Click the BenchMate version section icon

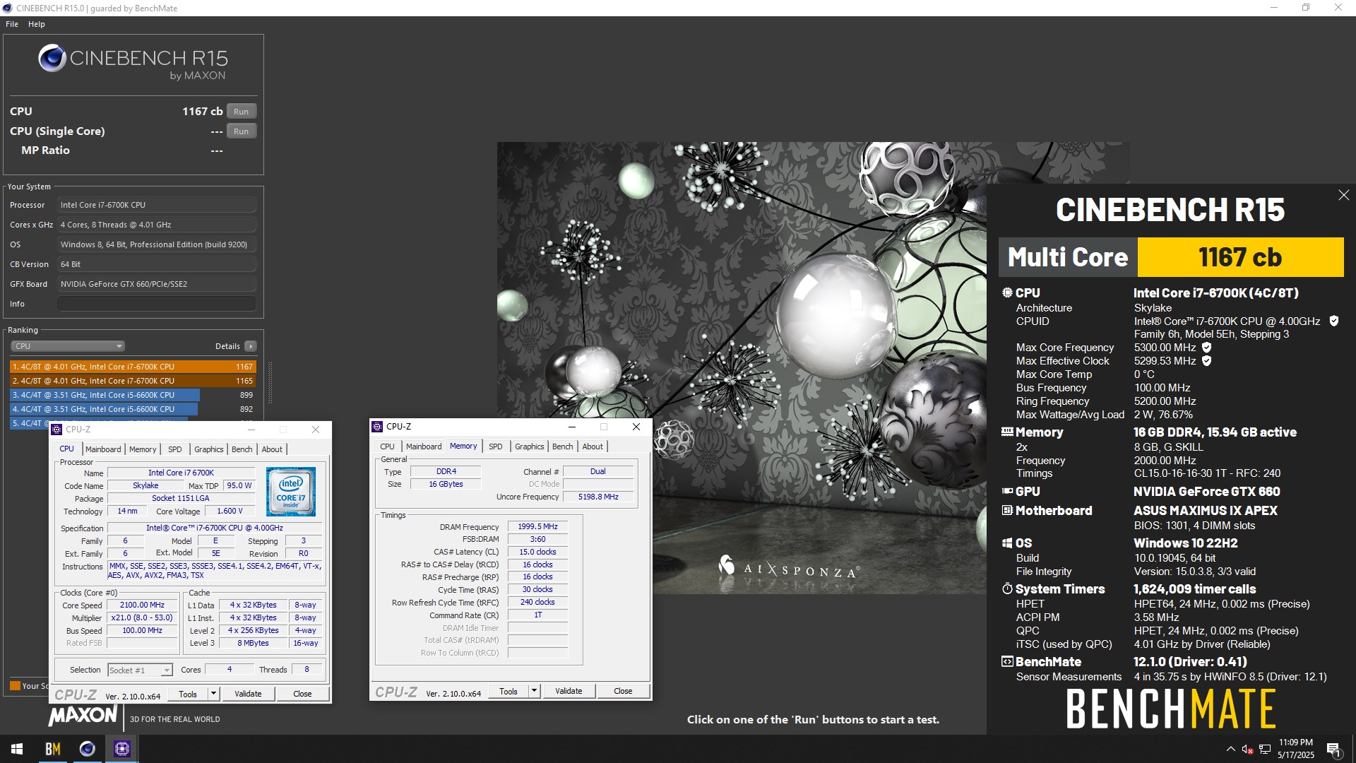(1007, 661)
